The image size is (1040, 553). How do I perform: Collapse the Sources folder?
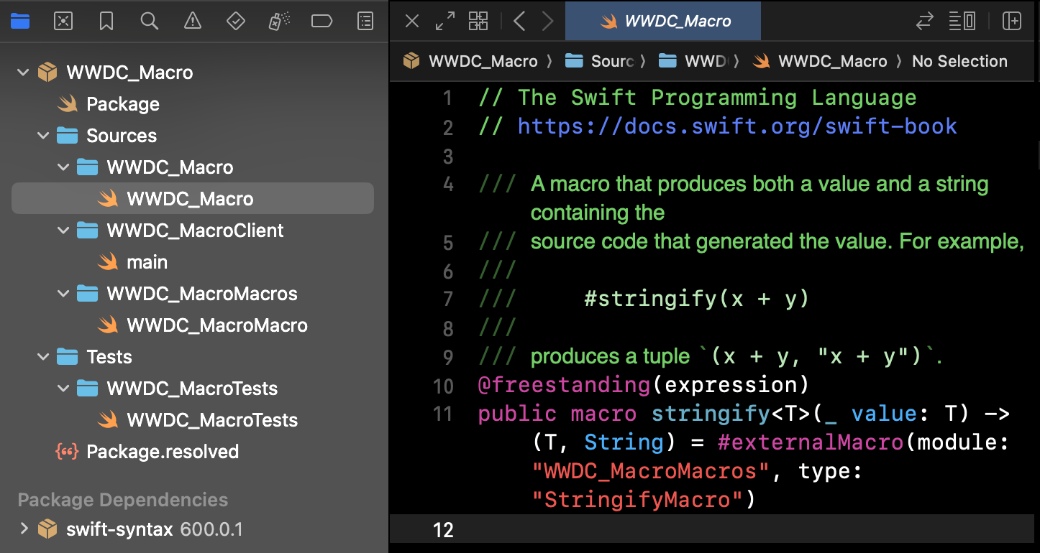[44, 136]
